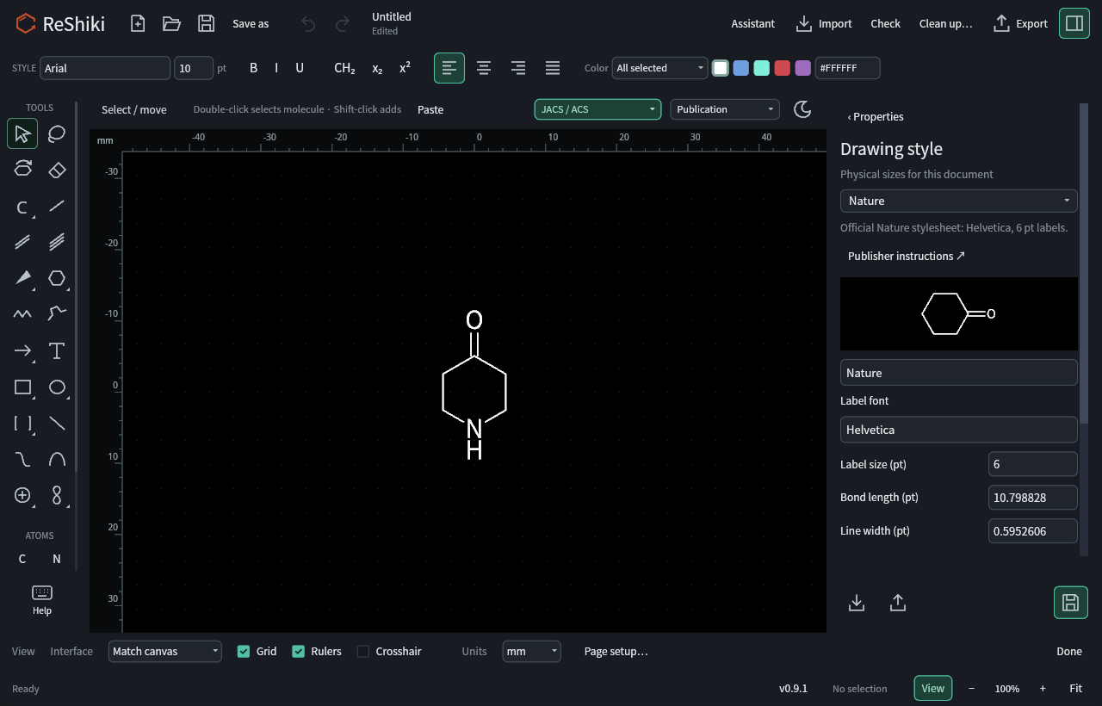Uncheck the Grid checkbox
Screen dimensions: 1102x706
point(244,652)
